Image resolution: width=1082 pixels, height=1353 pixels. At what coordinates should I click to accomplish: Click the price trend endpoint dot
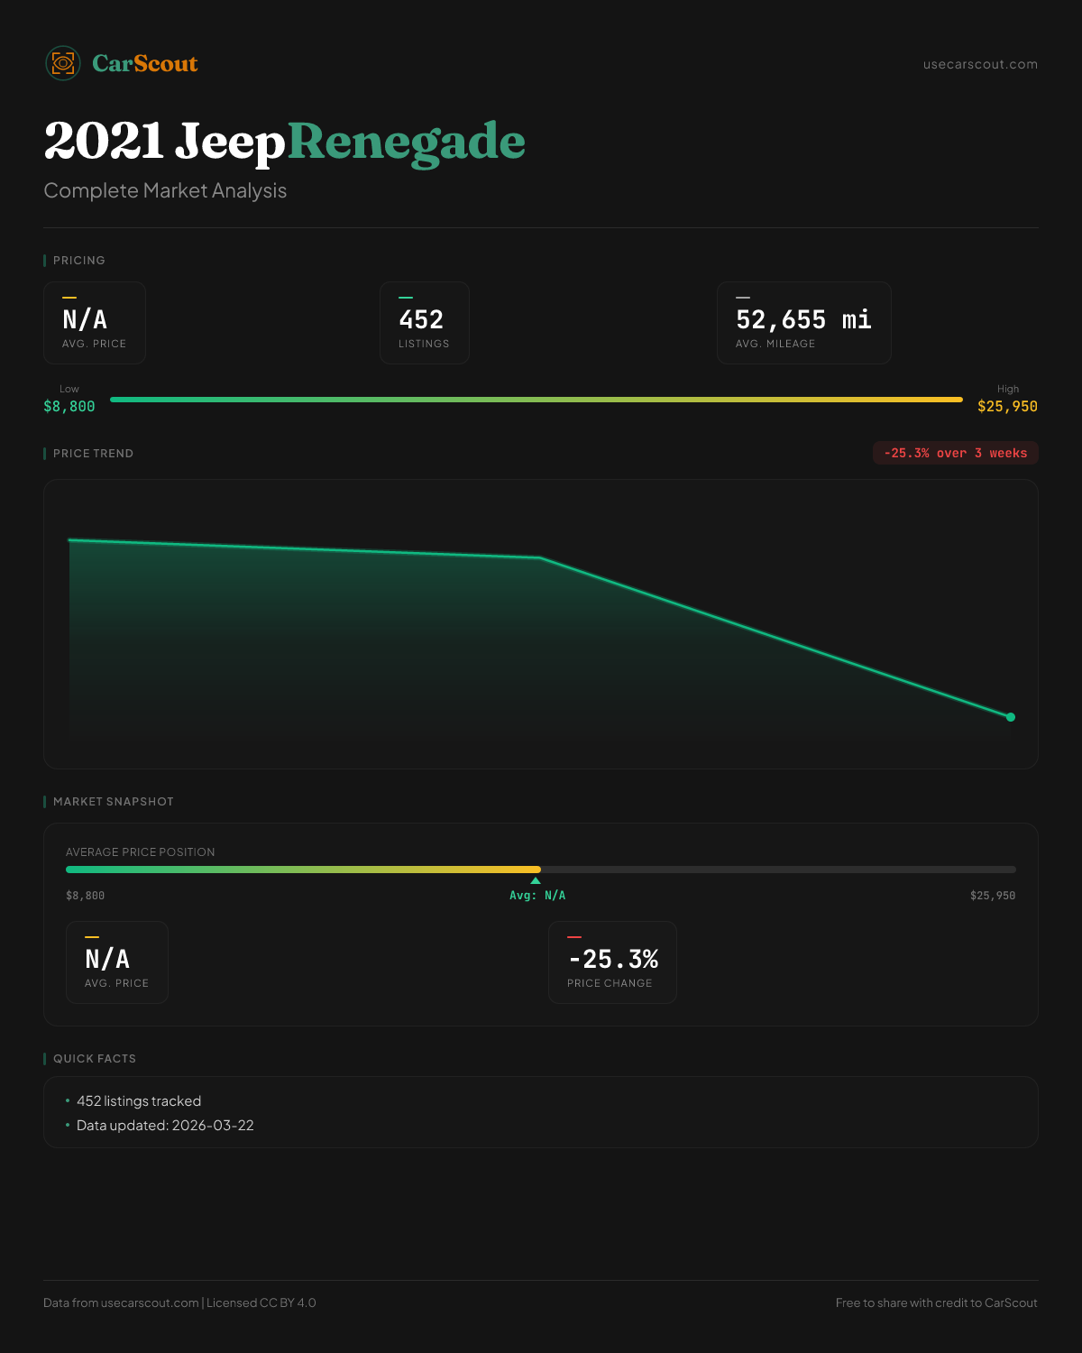coord(1011,717)
